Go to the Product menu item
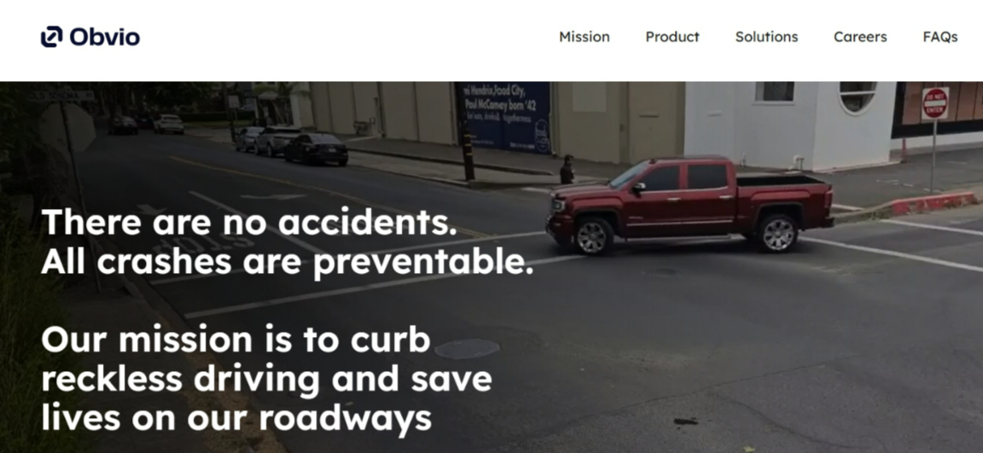 (672, 37)
